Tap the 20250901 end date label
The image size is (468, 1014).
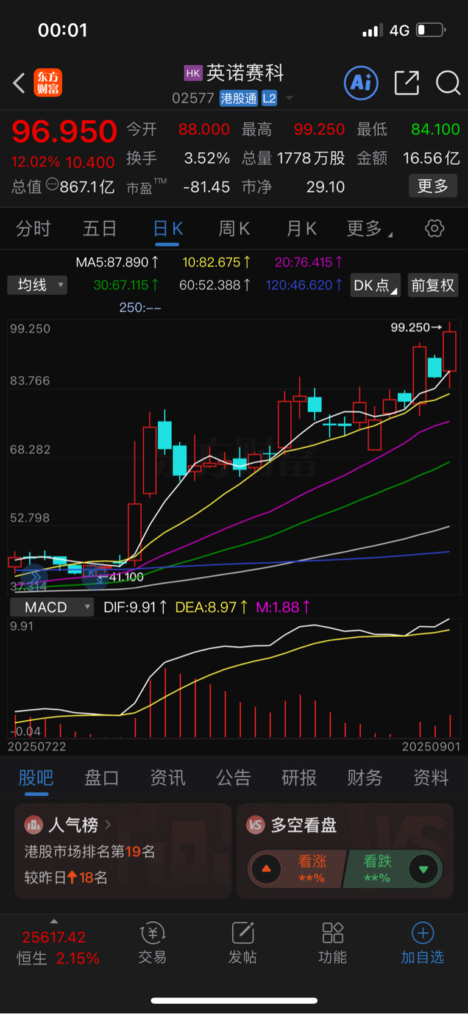(x=431, y=746)
